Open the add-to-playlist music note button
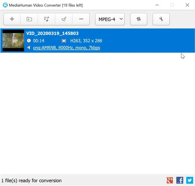Image resolution: width=195 pixels, height=186 pixels. (x=46, y=19)
